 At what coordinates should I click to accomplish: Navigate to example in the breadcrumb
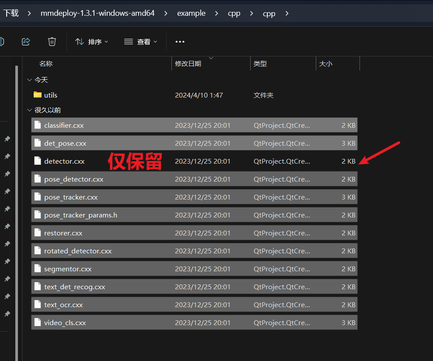point(191,13)
